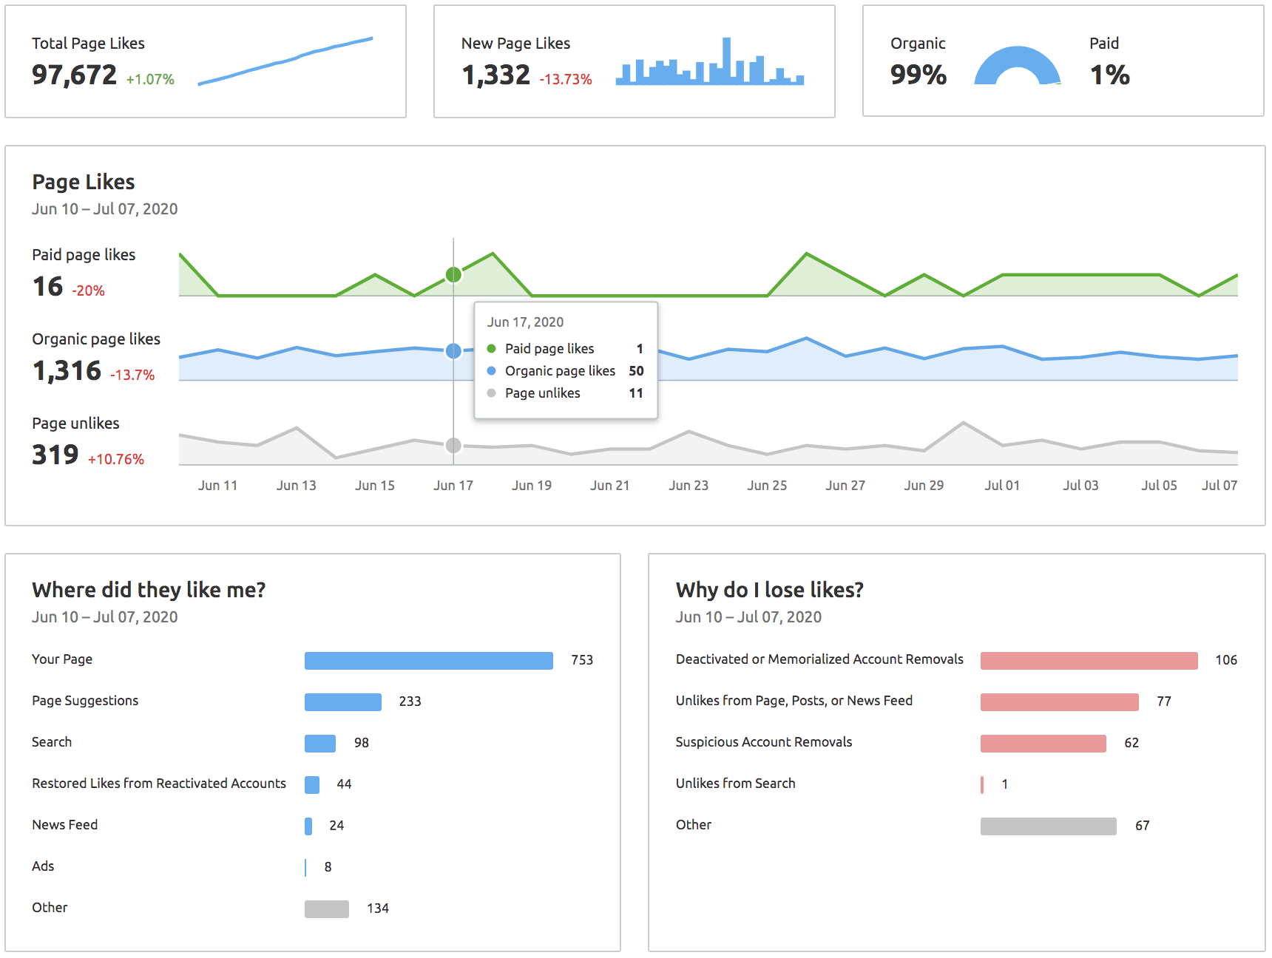Screen dimensions: 1272x958
Task: Click the Jun 17, 2020 tooltip date
Action: click(x=525, y=322)
